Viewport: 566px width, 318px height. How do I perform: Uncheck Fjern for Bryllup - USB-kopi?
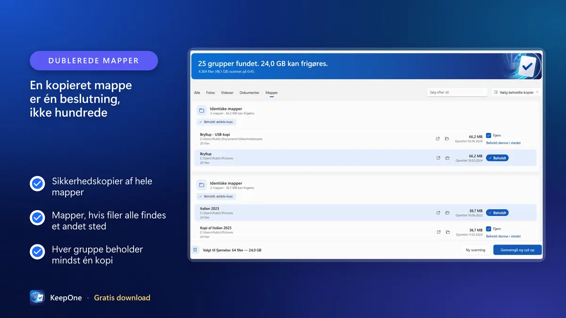489,136
